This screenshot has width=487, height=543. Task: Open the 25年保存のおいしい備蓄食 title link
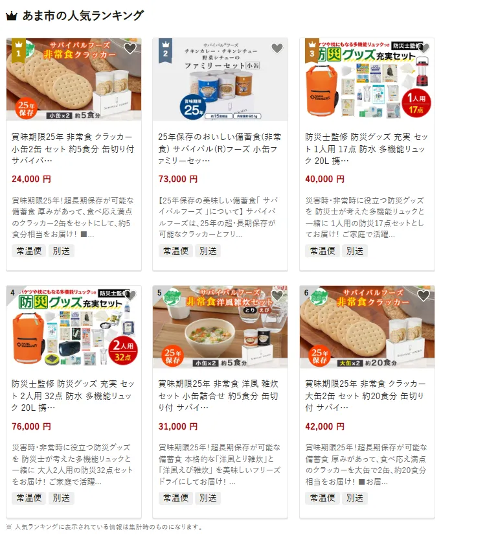tap(220, 148)
